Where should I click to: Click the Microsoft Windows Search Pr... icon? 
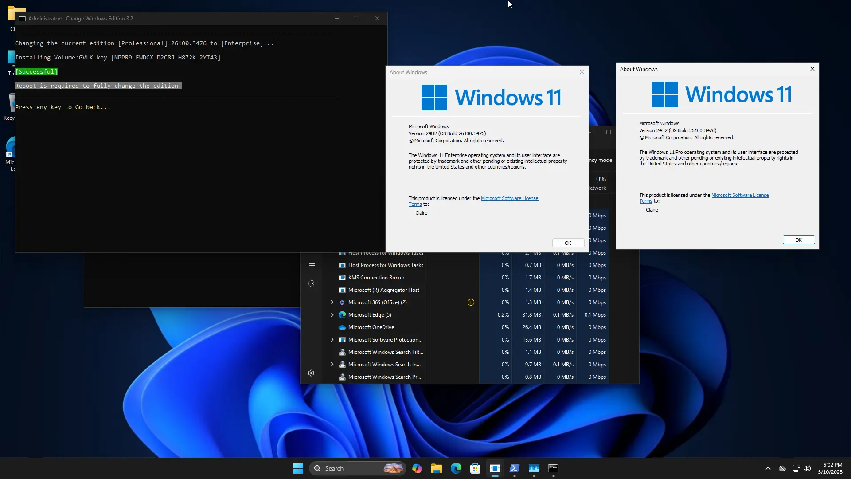point(342,377)
